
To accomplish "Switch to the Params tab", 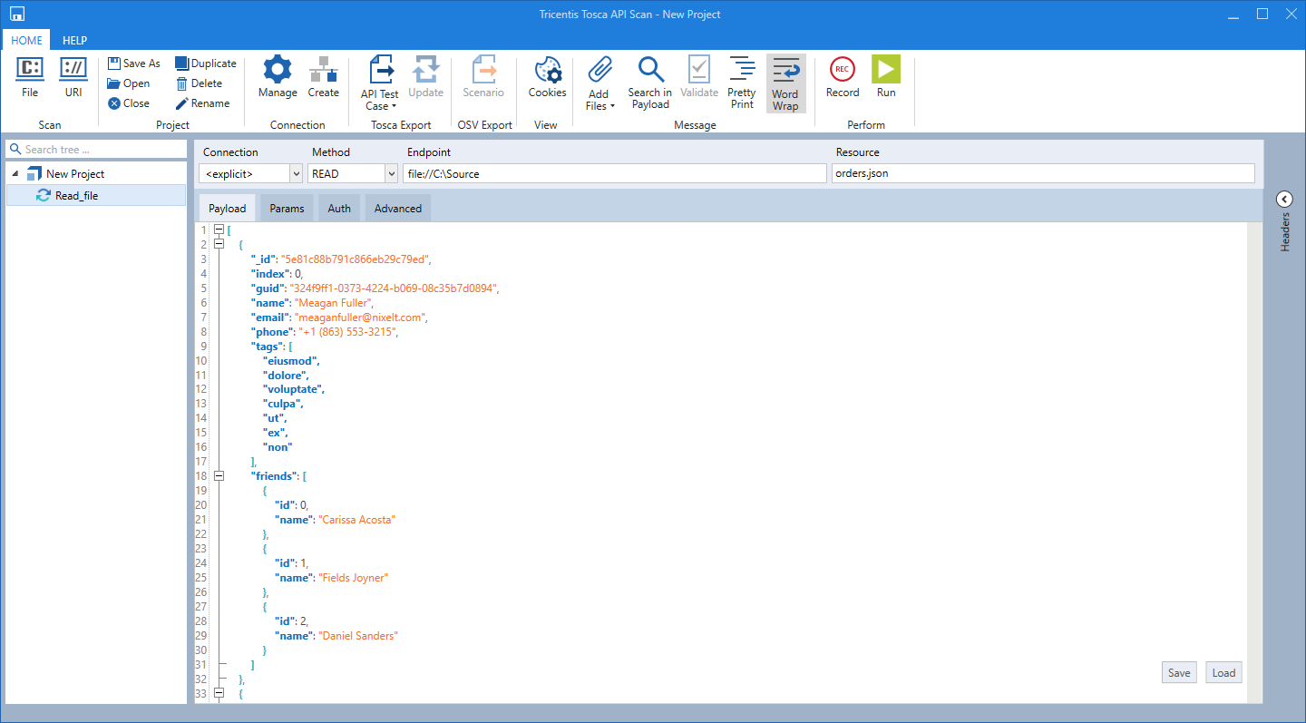I will point(287,209).
